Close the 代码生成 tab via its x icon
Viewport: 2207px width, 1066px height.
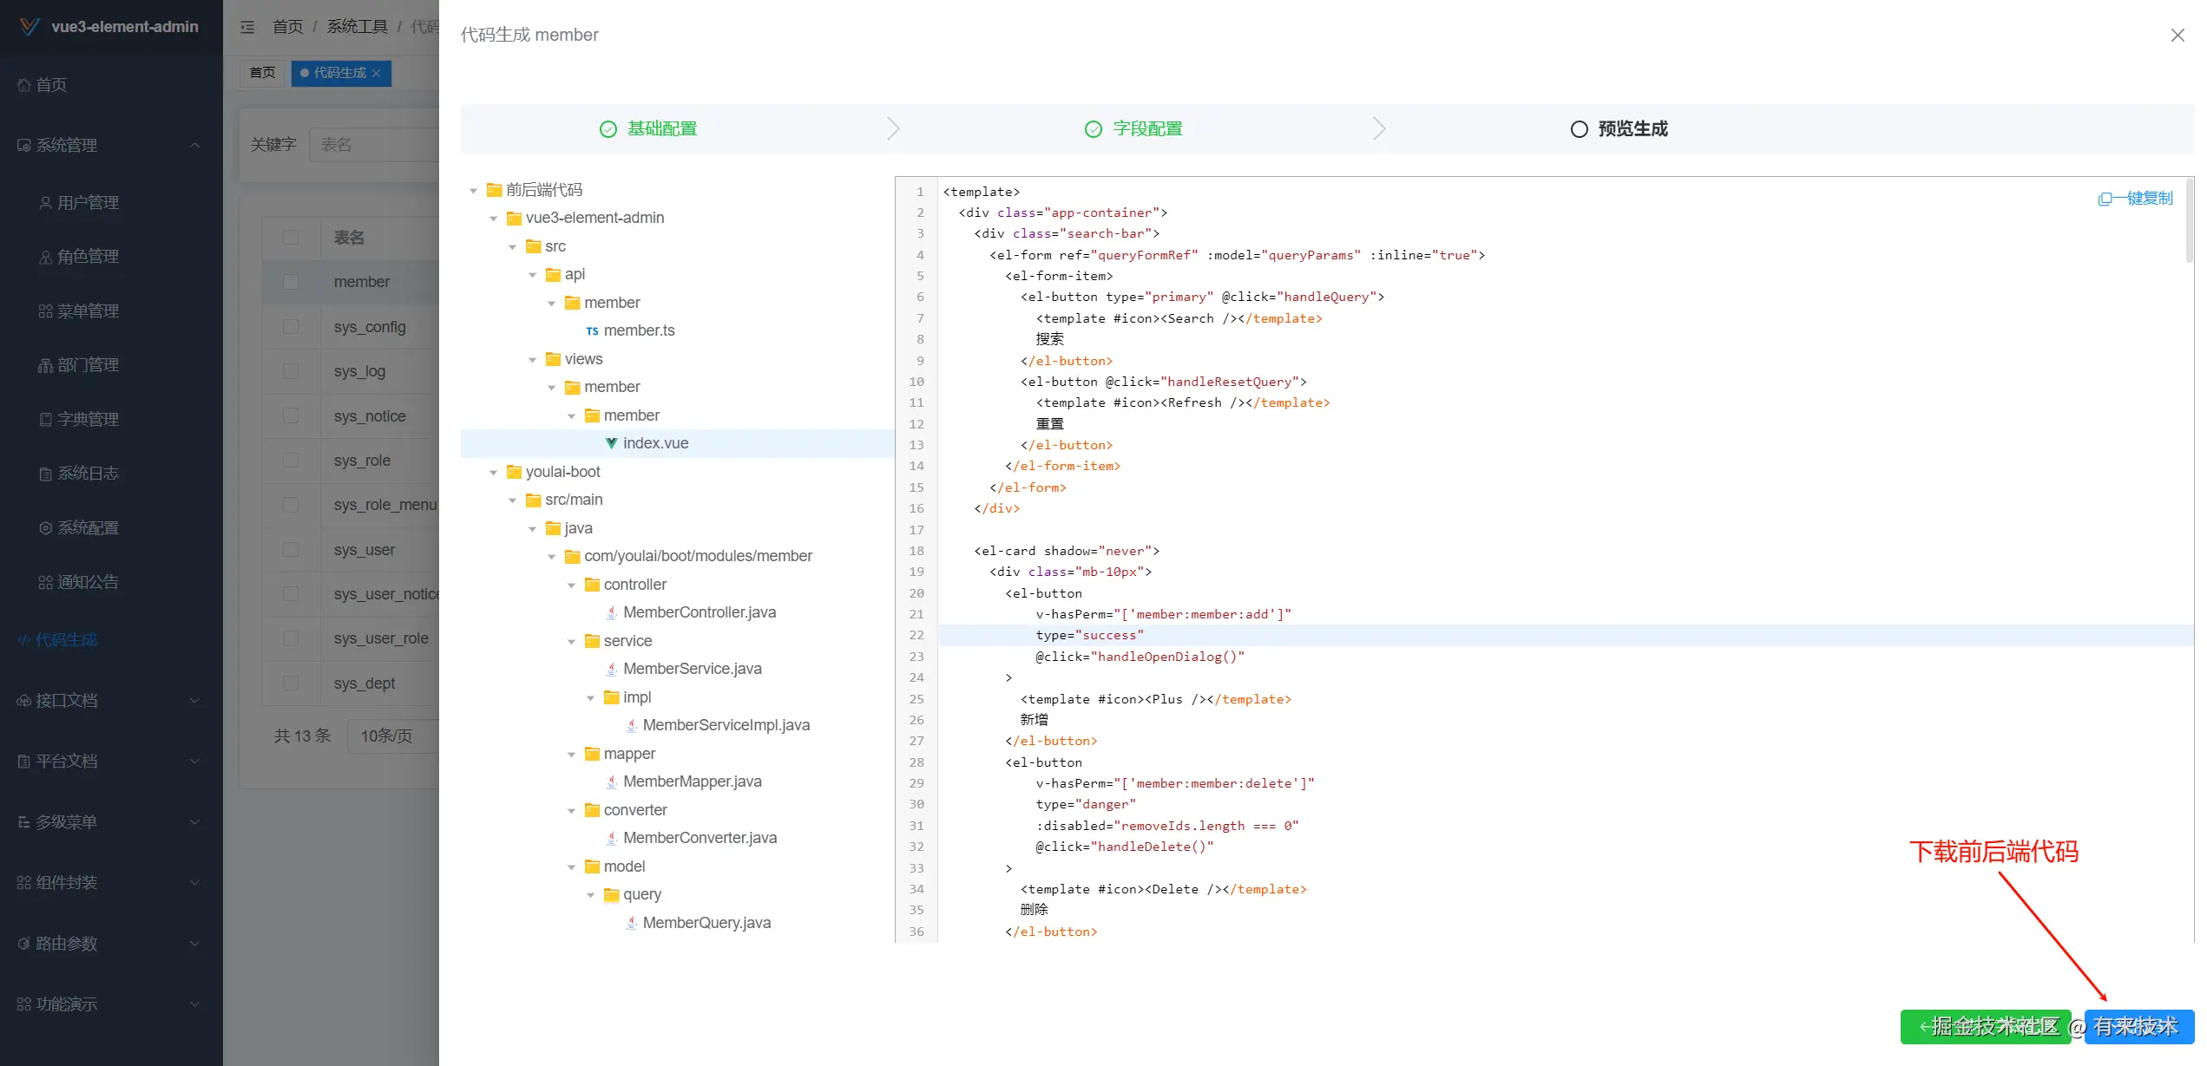point(377,73)
